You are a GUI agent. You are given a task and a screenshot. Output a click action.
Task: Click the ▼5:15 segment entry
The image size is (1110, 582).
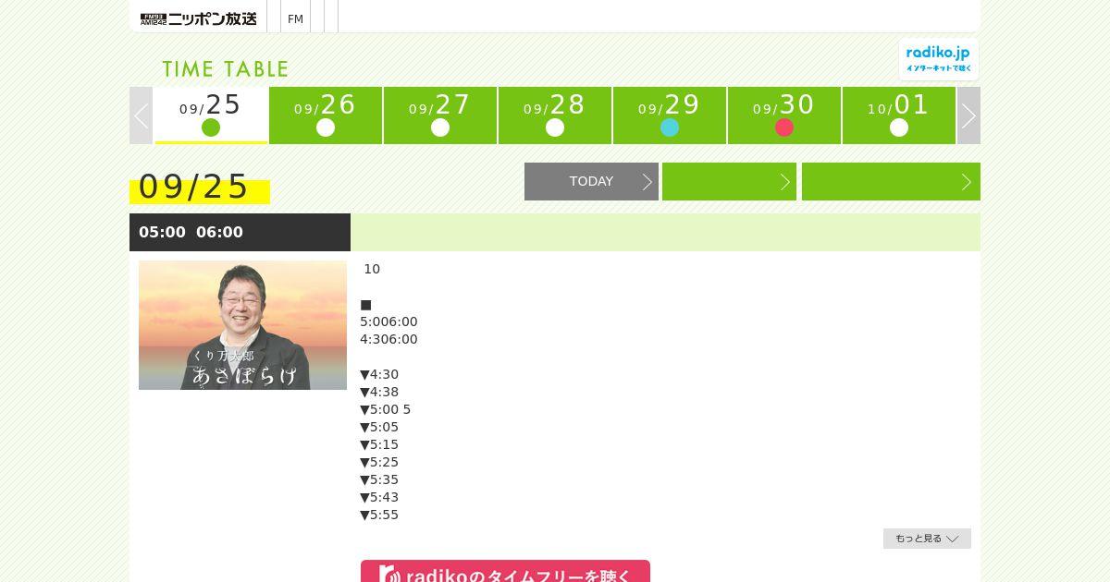click(379, 444)
